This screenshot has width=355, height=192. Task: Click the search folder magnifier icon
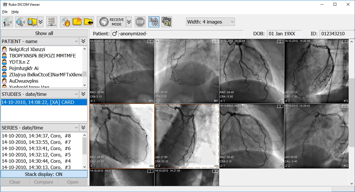click(x=32, y=22)
